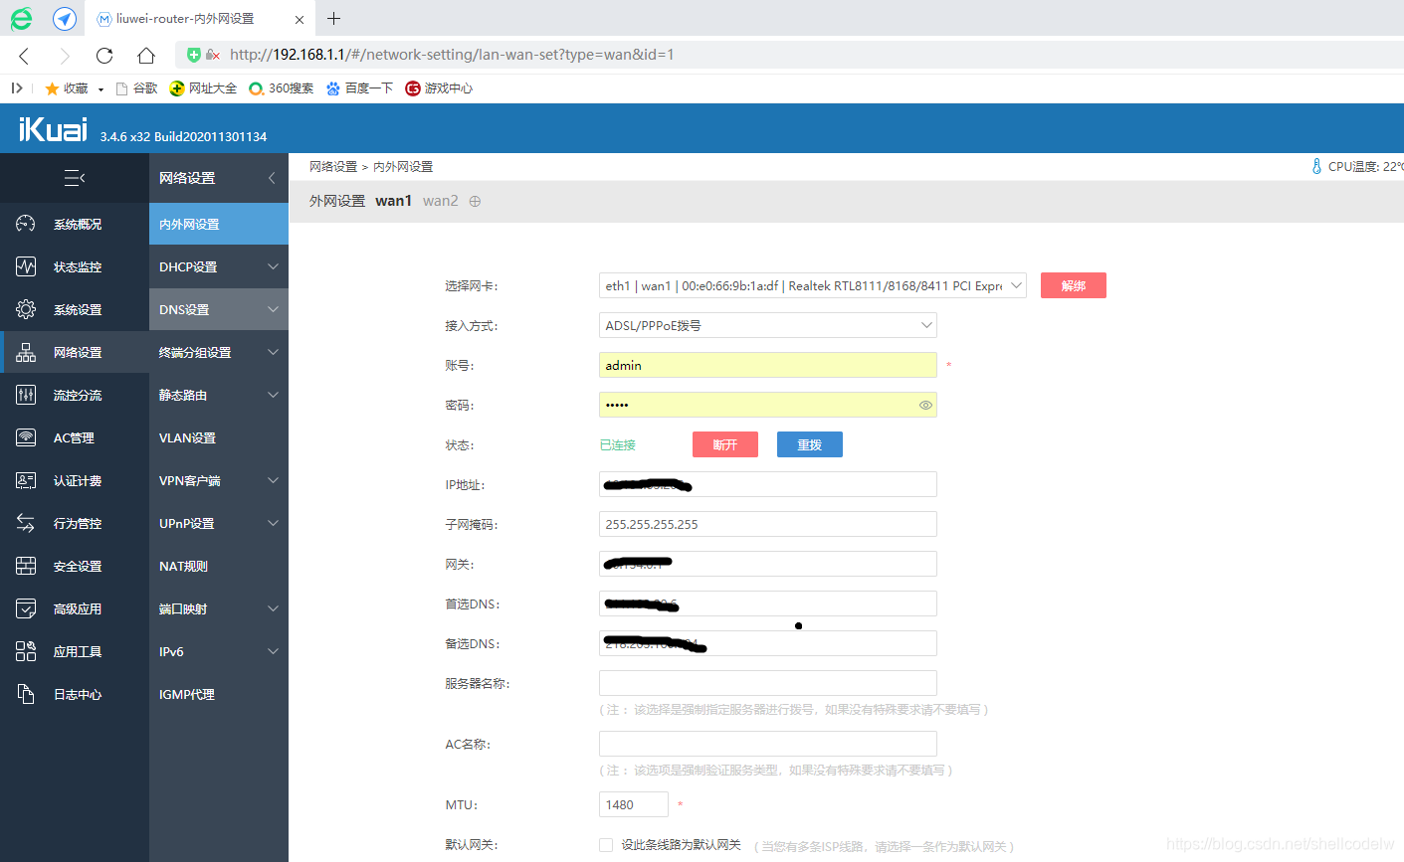Open 谷歌 bookmark link
The height and width of the screenshot is (862, 1404).
point(137,88)
